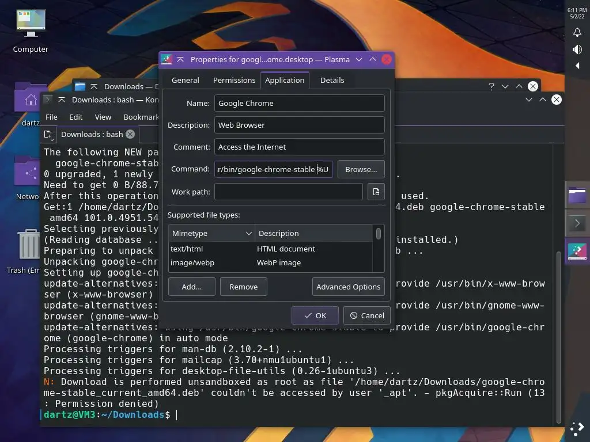
Task: Click the right chevron in the side panel
Action: click(577, 223)
